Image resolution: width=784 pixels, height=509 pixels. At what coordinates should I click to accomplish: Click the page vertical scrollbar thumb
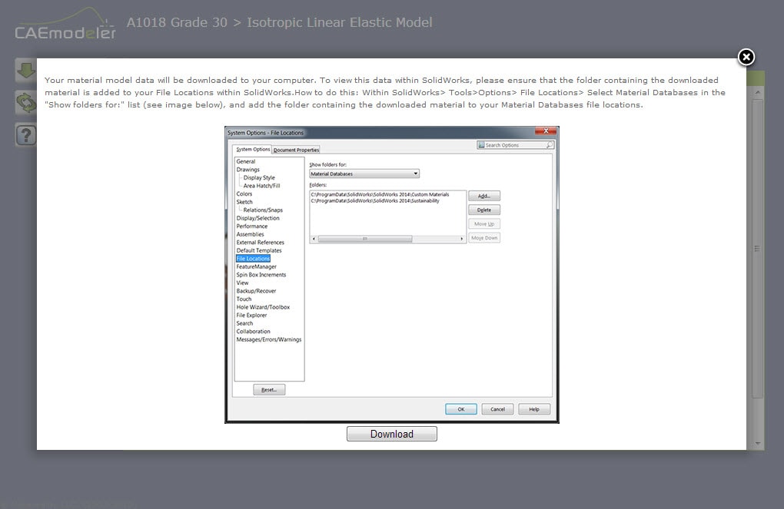click(x=758, y=248)
